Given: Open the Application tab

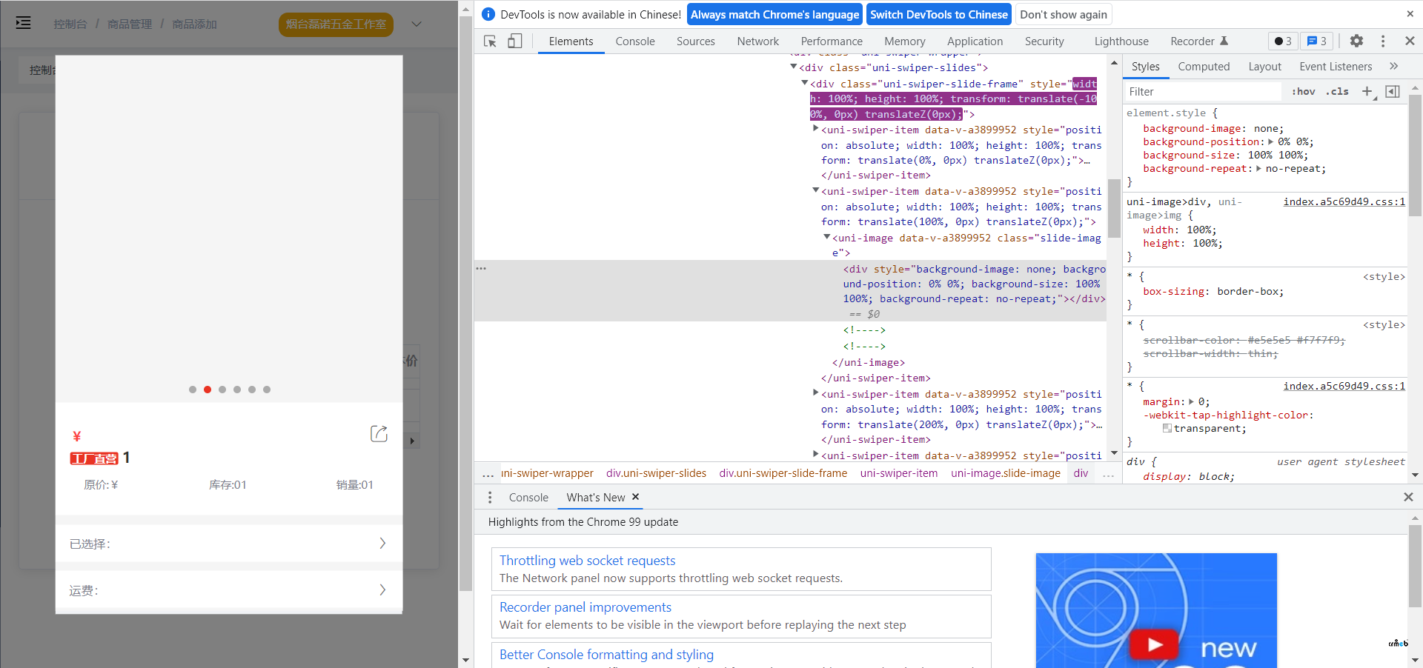Looking at the screenshot, I should click(975, 41).
